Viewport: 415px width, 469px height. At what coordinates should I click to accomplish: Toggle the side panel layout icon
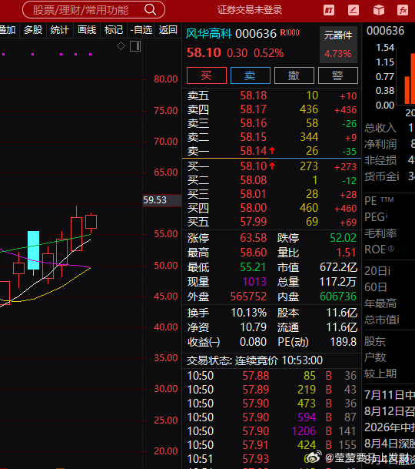135,46
